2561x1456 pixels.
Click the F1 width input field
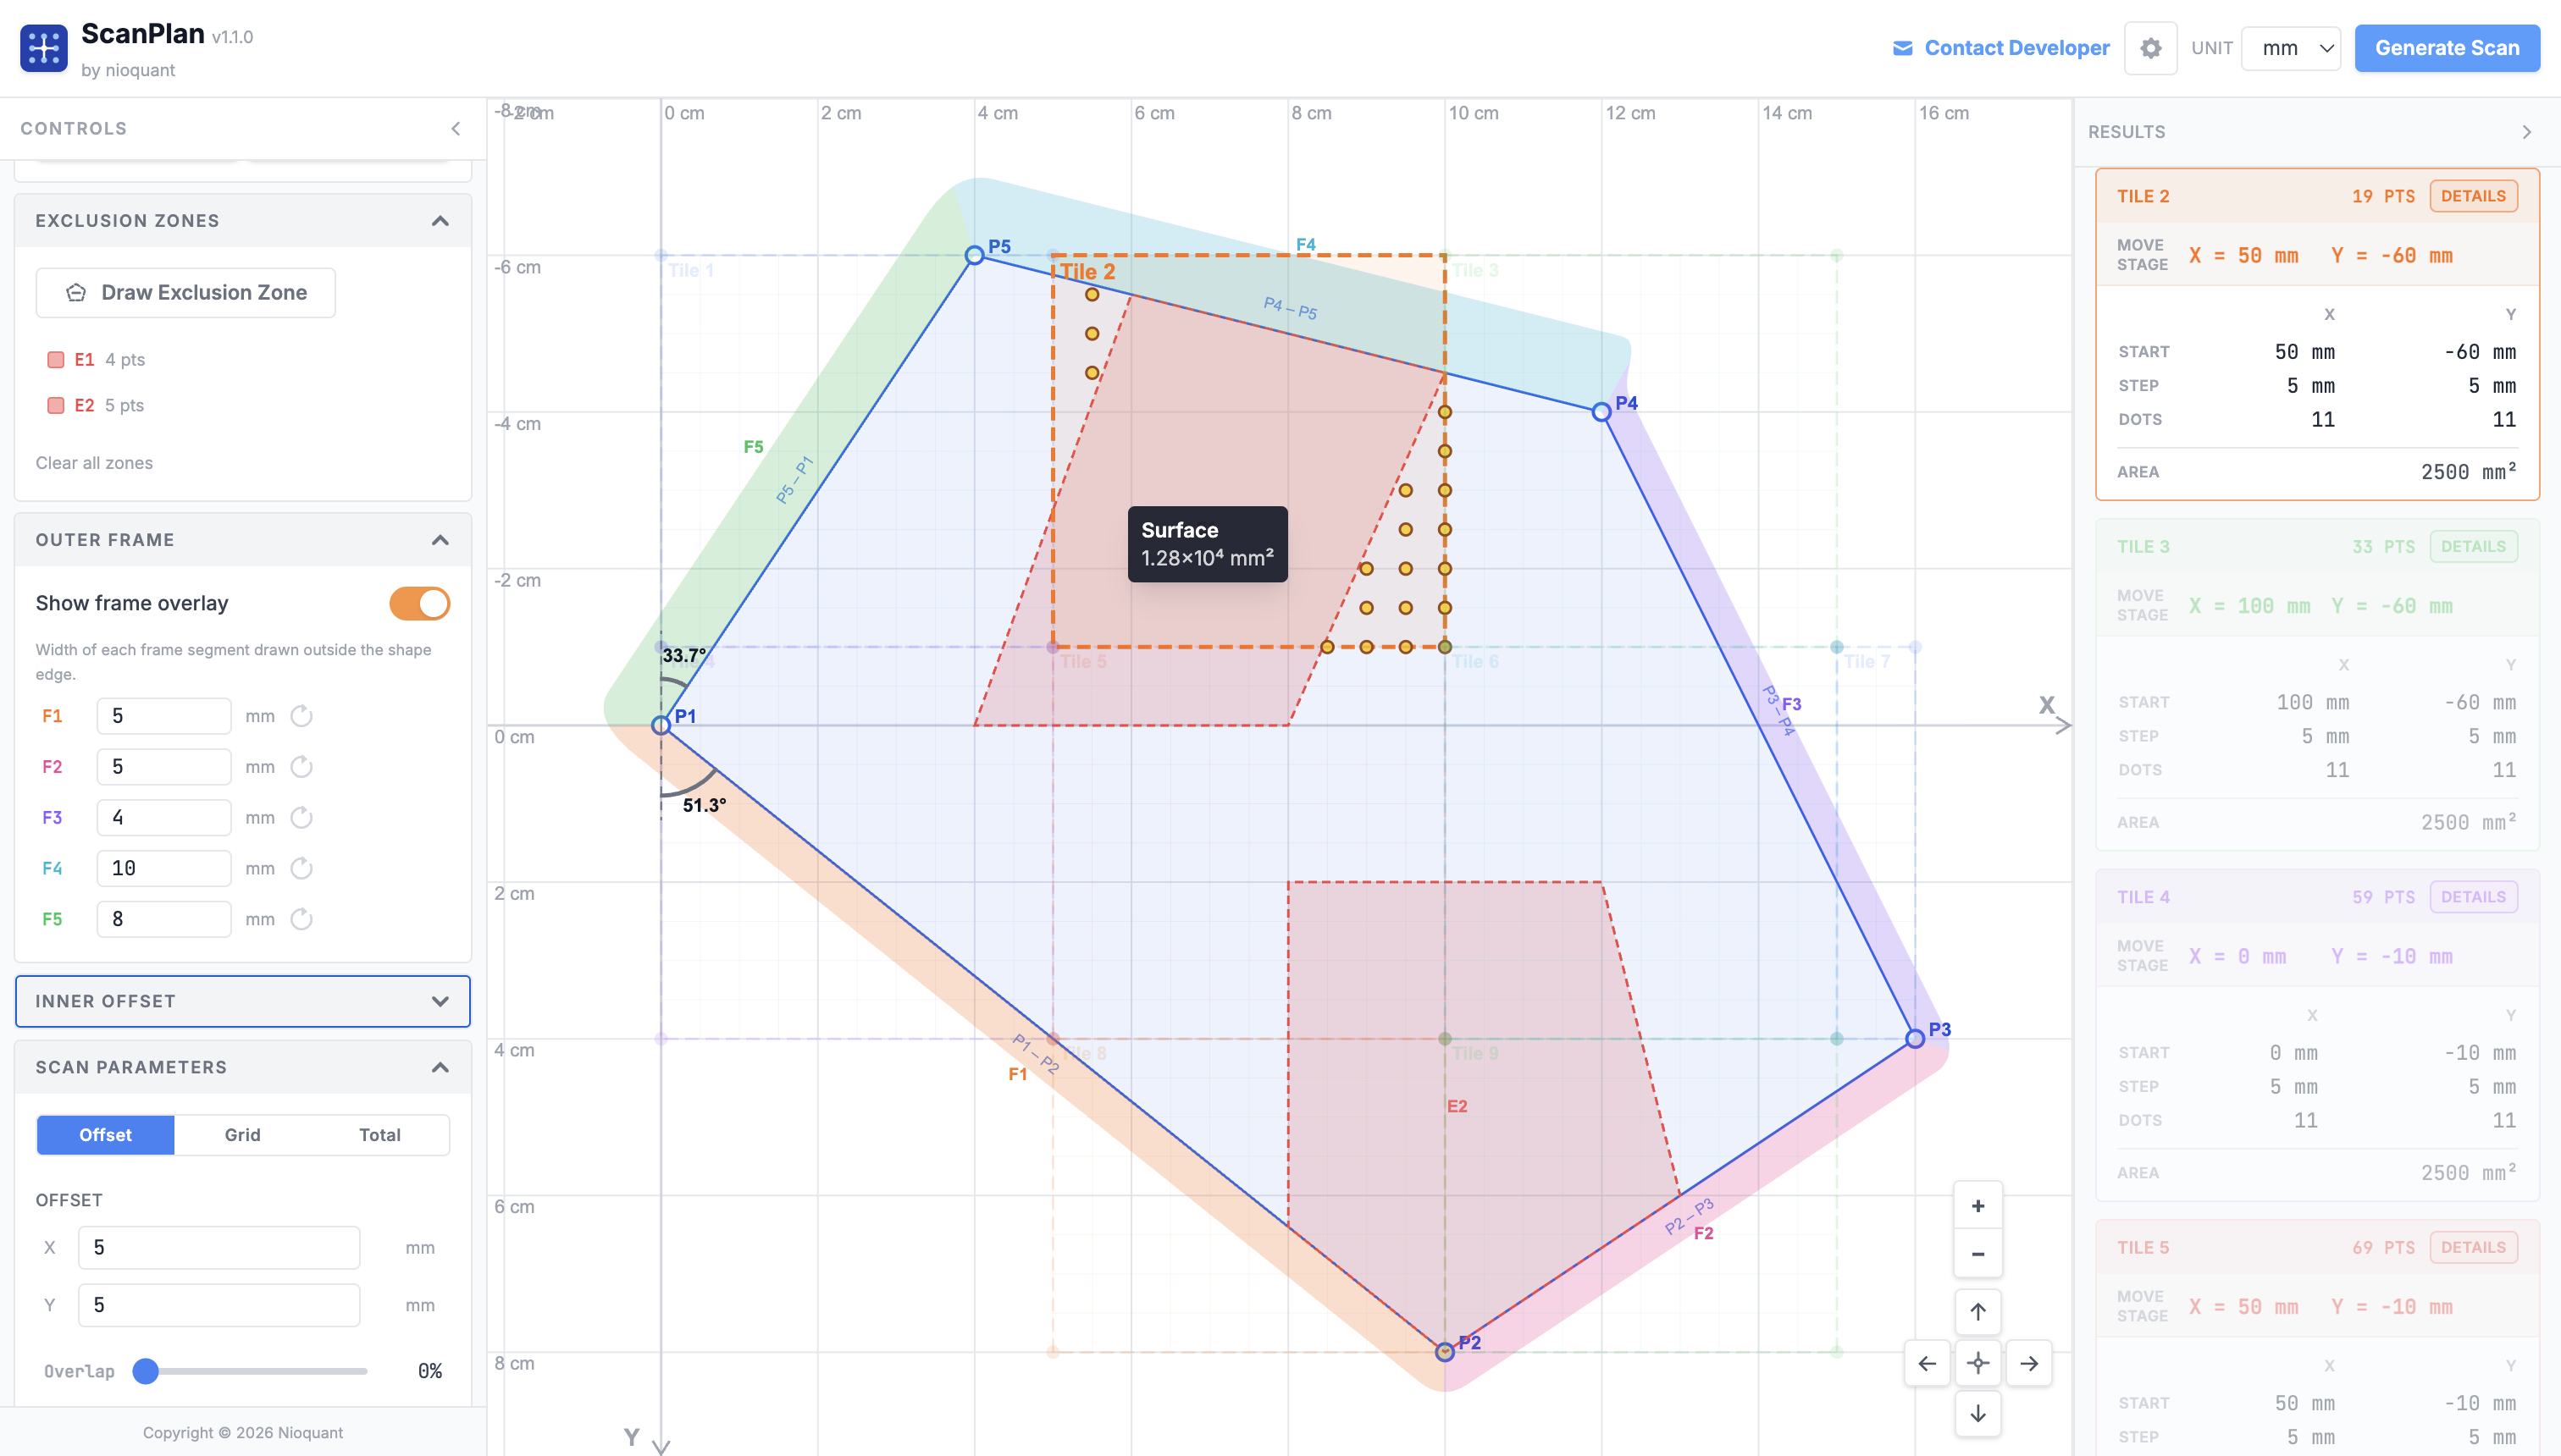click(164, 716)
